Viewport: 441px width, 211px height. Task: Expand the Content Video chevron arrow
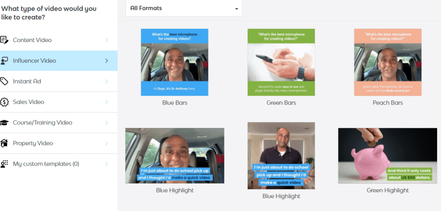pos(107,40)
